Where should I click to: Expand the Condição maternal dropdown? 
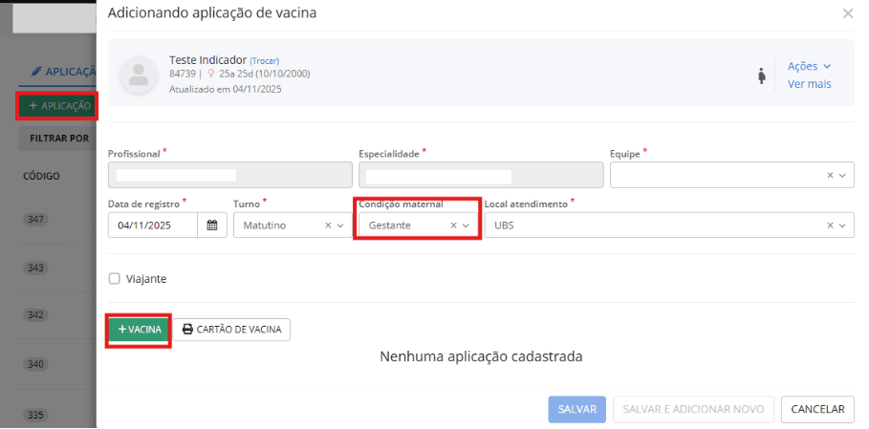point(467,225)
